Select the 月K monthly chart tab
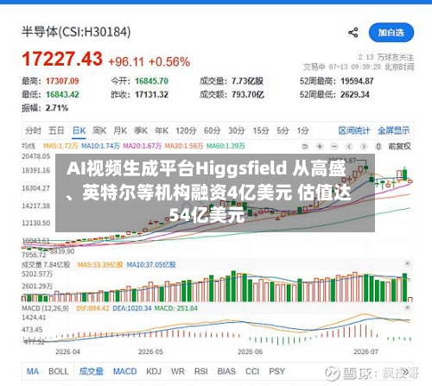 click(120, 130)
